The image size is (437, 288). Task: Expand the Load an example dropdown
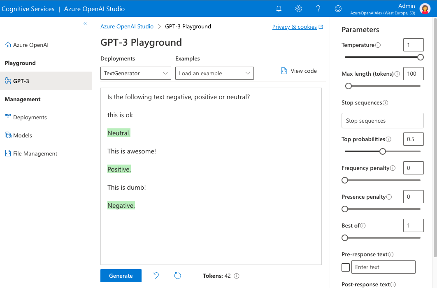214,73
